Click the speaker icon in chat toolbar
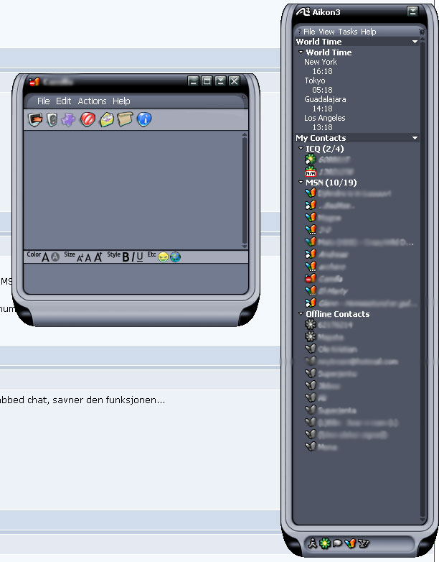The height and width of the screenshot is (562, 439). click(x=52, y=120)
